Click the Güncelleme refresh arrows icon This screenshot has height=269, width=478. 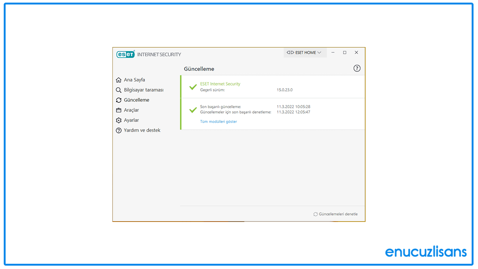pos(118,100)
